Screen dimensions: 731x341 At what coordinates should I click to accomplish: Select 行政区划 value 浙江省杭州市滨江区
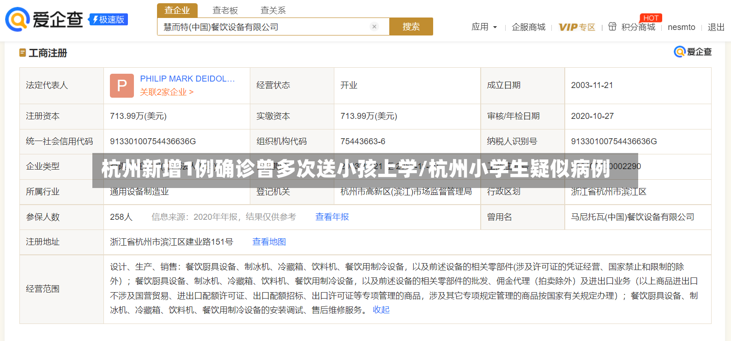[609, 192]
